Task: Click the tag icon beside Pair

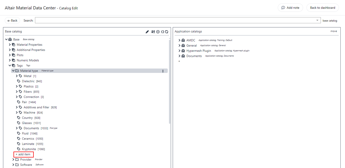Action: point(19,102)
